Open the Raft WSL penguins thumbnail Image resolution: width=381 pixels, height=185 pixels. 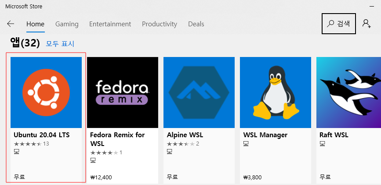[x=348, y=92]
